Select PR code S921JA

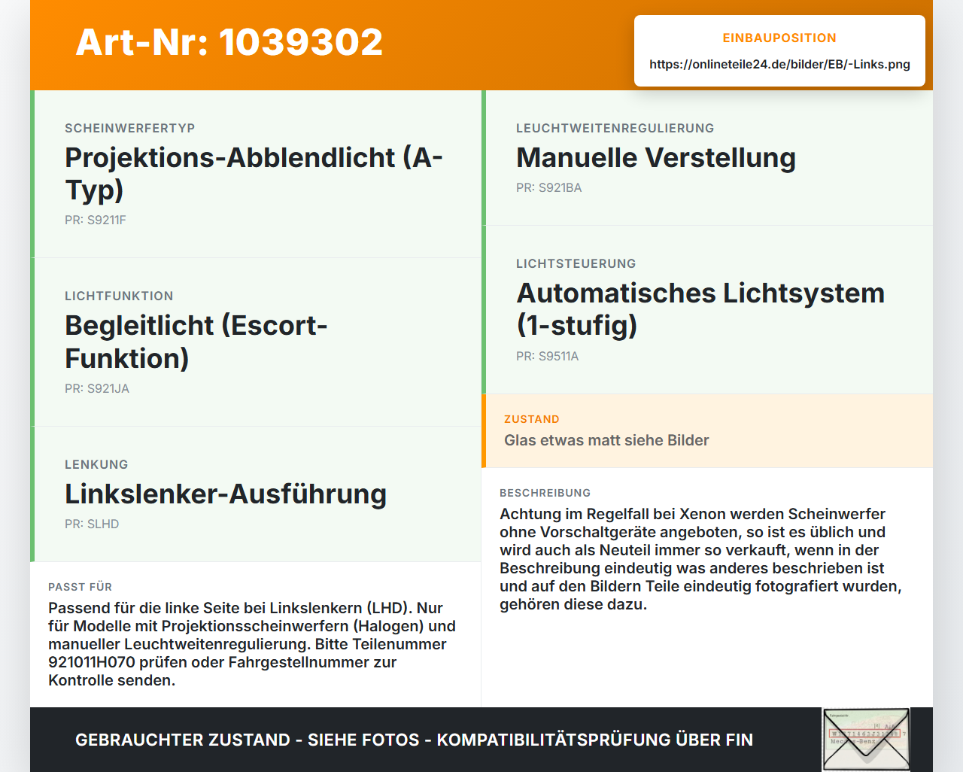pos(97,389)
